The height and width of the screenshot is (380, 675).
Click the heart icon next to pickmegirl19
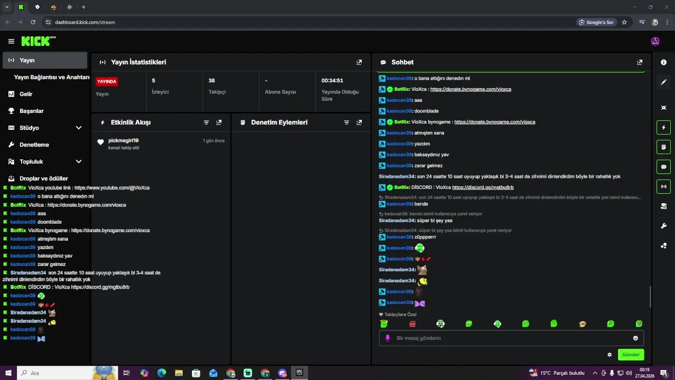[x=101, y=142]
